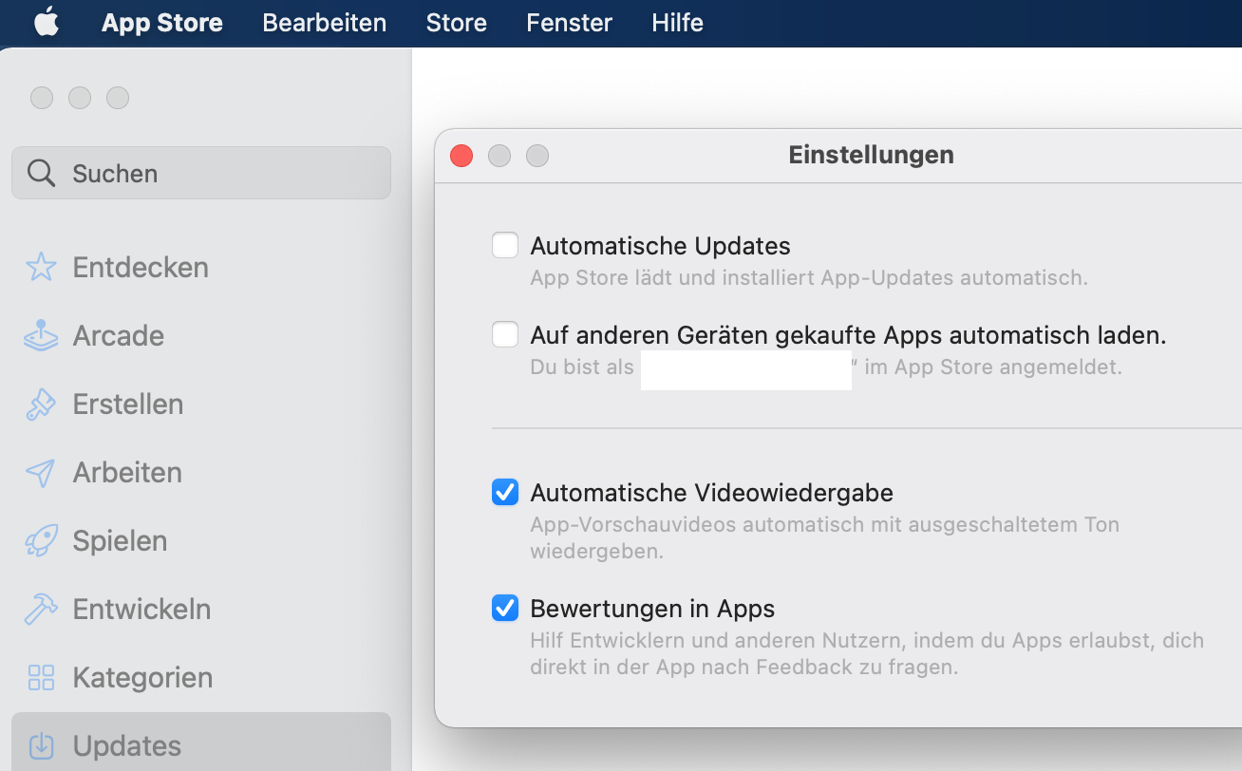Click the Automatische Videowiedergabe label
Viewport: 1242px width, 771px height.
click(x=712, y=493)
